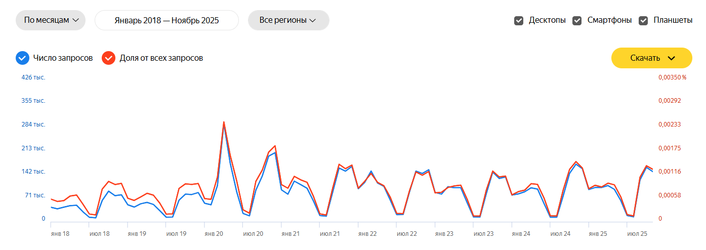The image size is (706, 250).
Task: Click the chevron arrow on Скачать button
Action: click(672, 58)
